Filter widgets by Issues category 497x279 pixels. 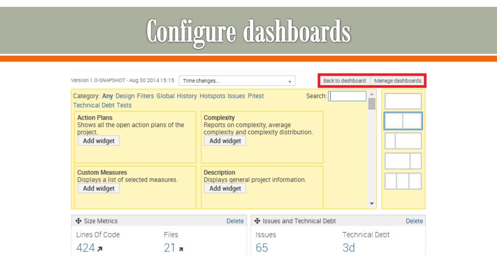pos(236,96)
